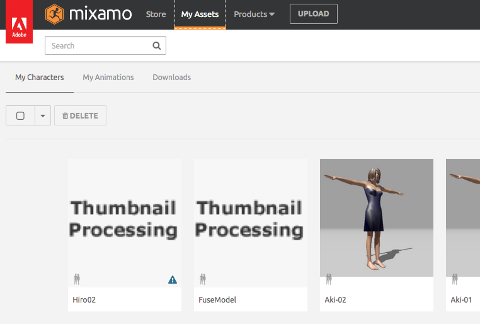Viewport: 480px width, 324px height.
Task: Open the FuseModel processing thumbnail
Action: [251, 223]
